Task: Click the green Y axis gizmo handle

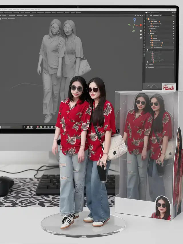Action: pos(130,25)
